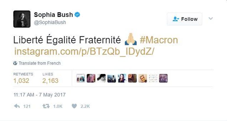
Task: Click the first liker avatar thumbnail
Action: (x=81, y=78)
